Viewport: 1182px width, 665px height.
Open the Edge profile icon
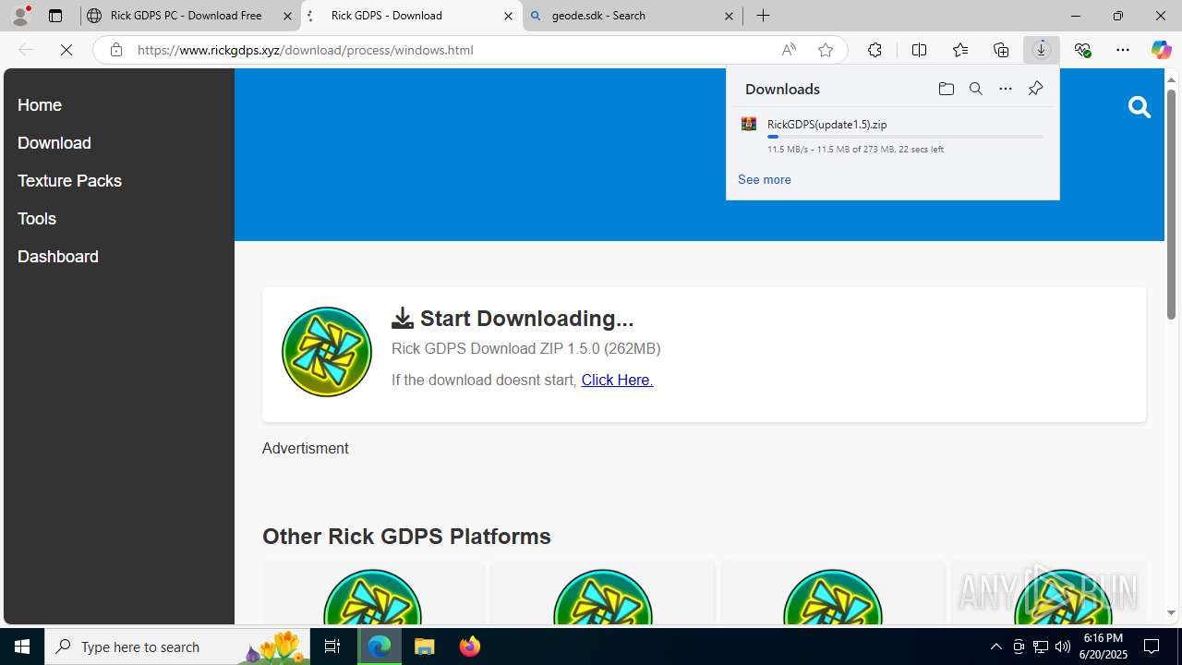[x=20, y=16]
